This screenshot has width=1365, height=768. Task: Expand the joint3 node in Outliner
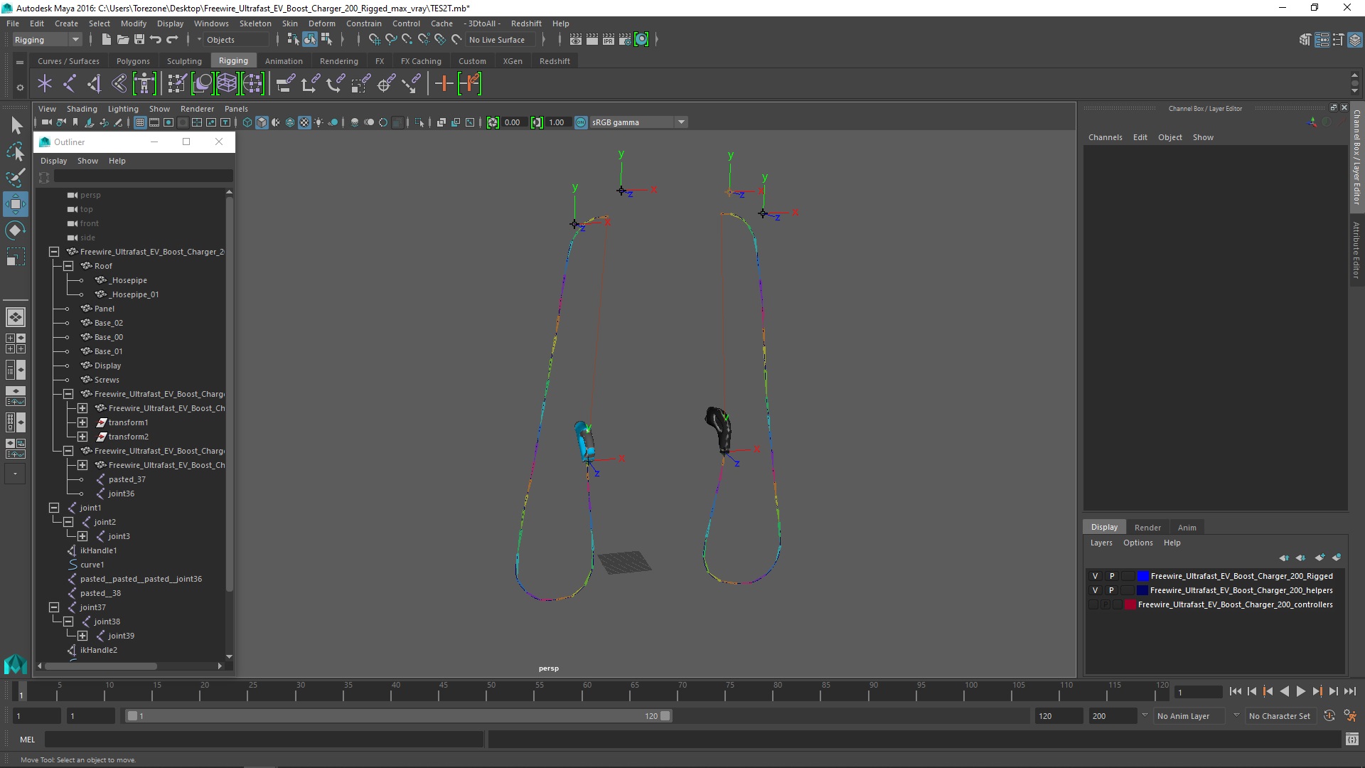tap(82, 536)
